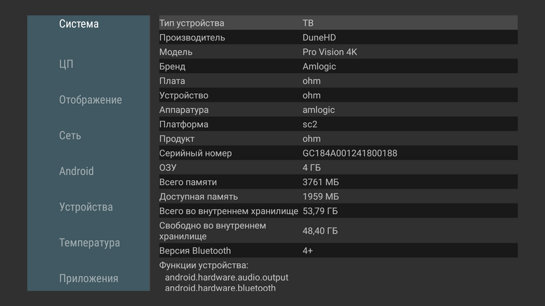Select the Тип устройства row
The image size is (545, 306).
(x=338, y=23)
